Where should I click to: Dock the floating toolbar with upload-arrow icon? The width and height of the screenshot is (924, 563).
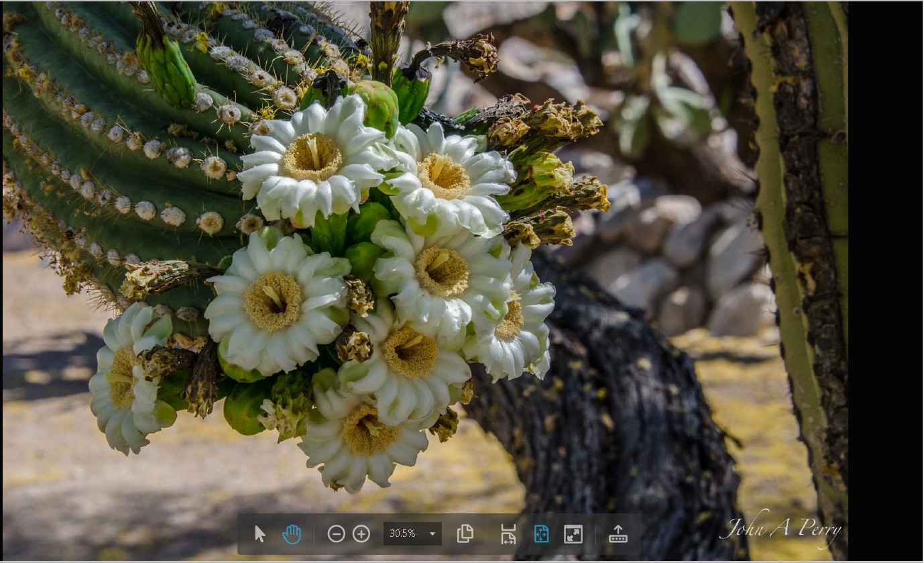click(x=618, y=534)
